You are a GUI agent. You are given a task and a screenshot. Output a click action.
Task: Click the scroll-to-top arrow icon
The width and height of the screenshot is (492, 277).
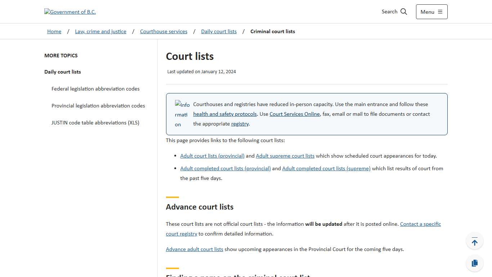474,241
